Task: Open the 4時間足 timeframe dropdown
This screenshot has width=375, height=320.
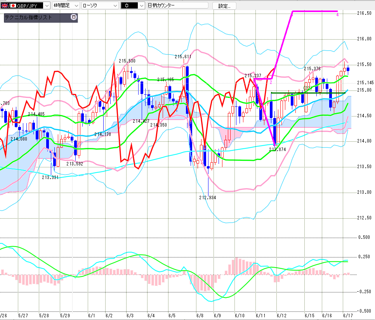Action: tap(66, 5)
